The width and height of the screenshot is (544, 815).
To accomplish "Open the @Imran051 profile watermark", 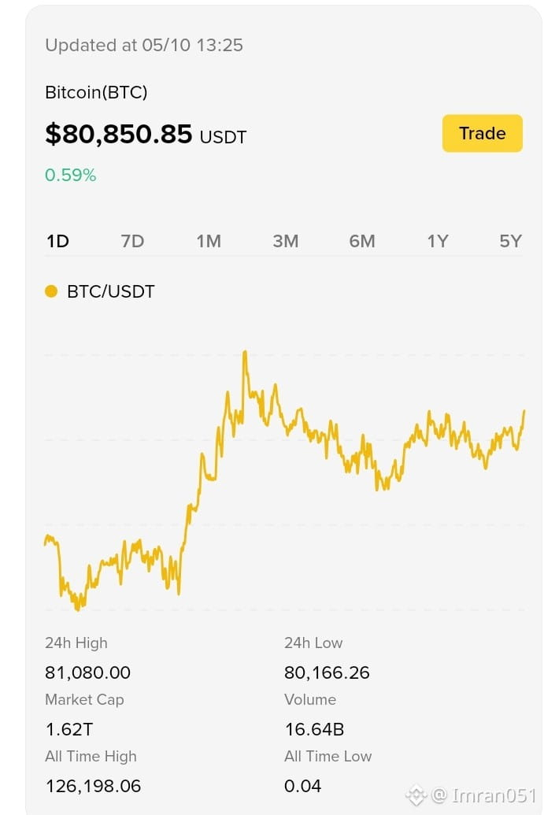I will (x=483, y=795).
